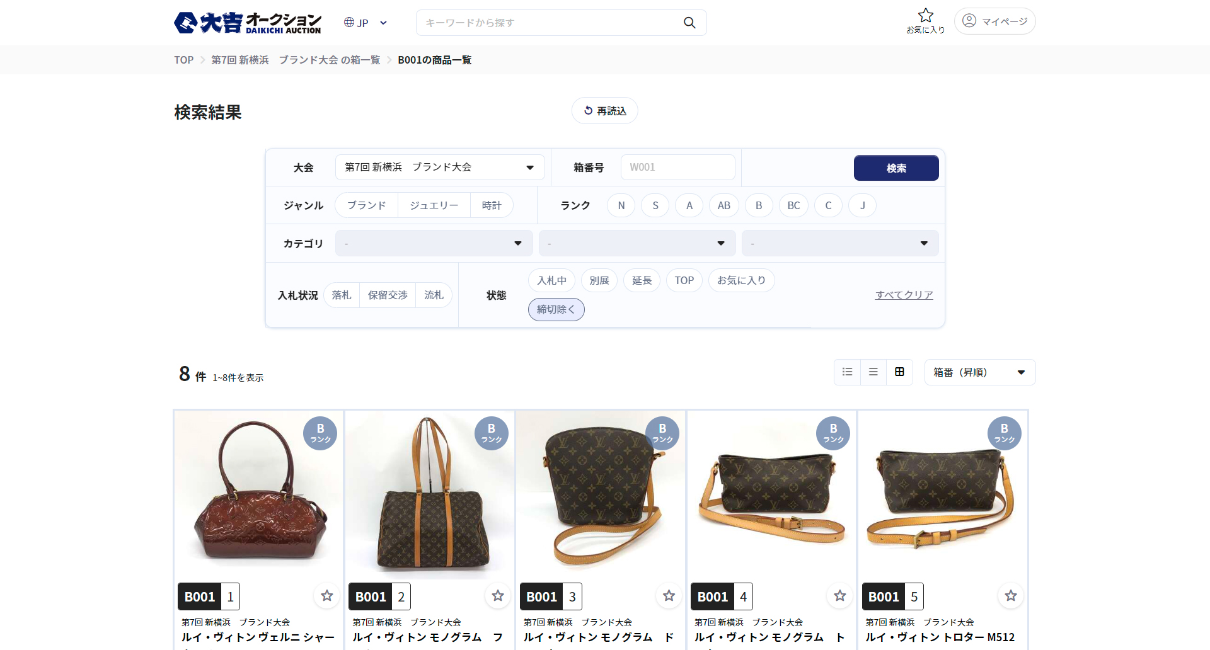Open the second カテゴリ dropdown

click(637, 243)
